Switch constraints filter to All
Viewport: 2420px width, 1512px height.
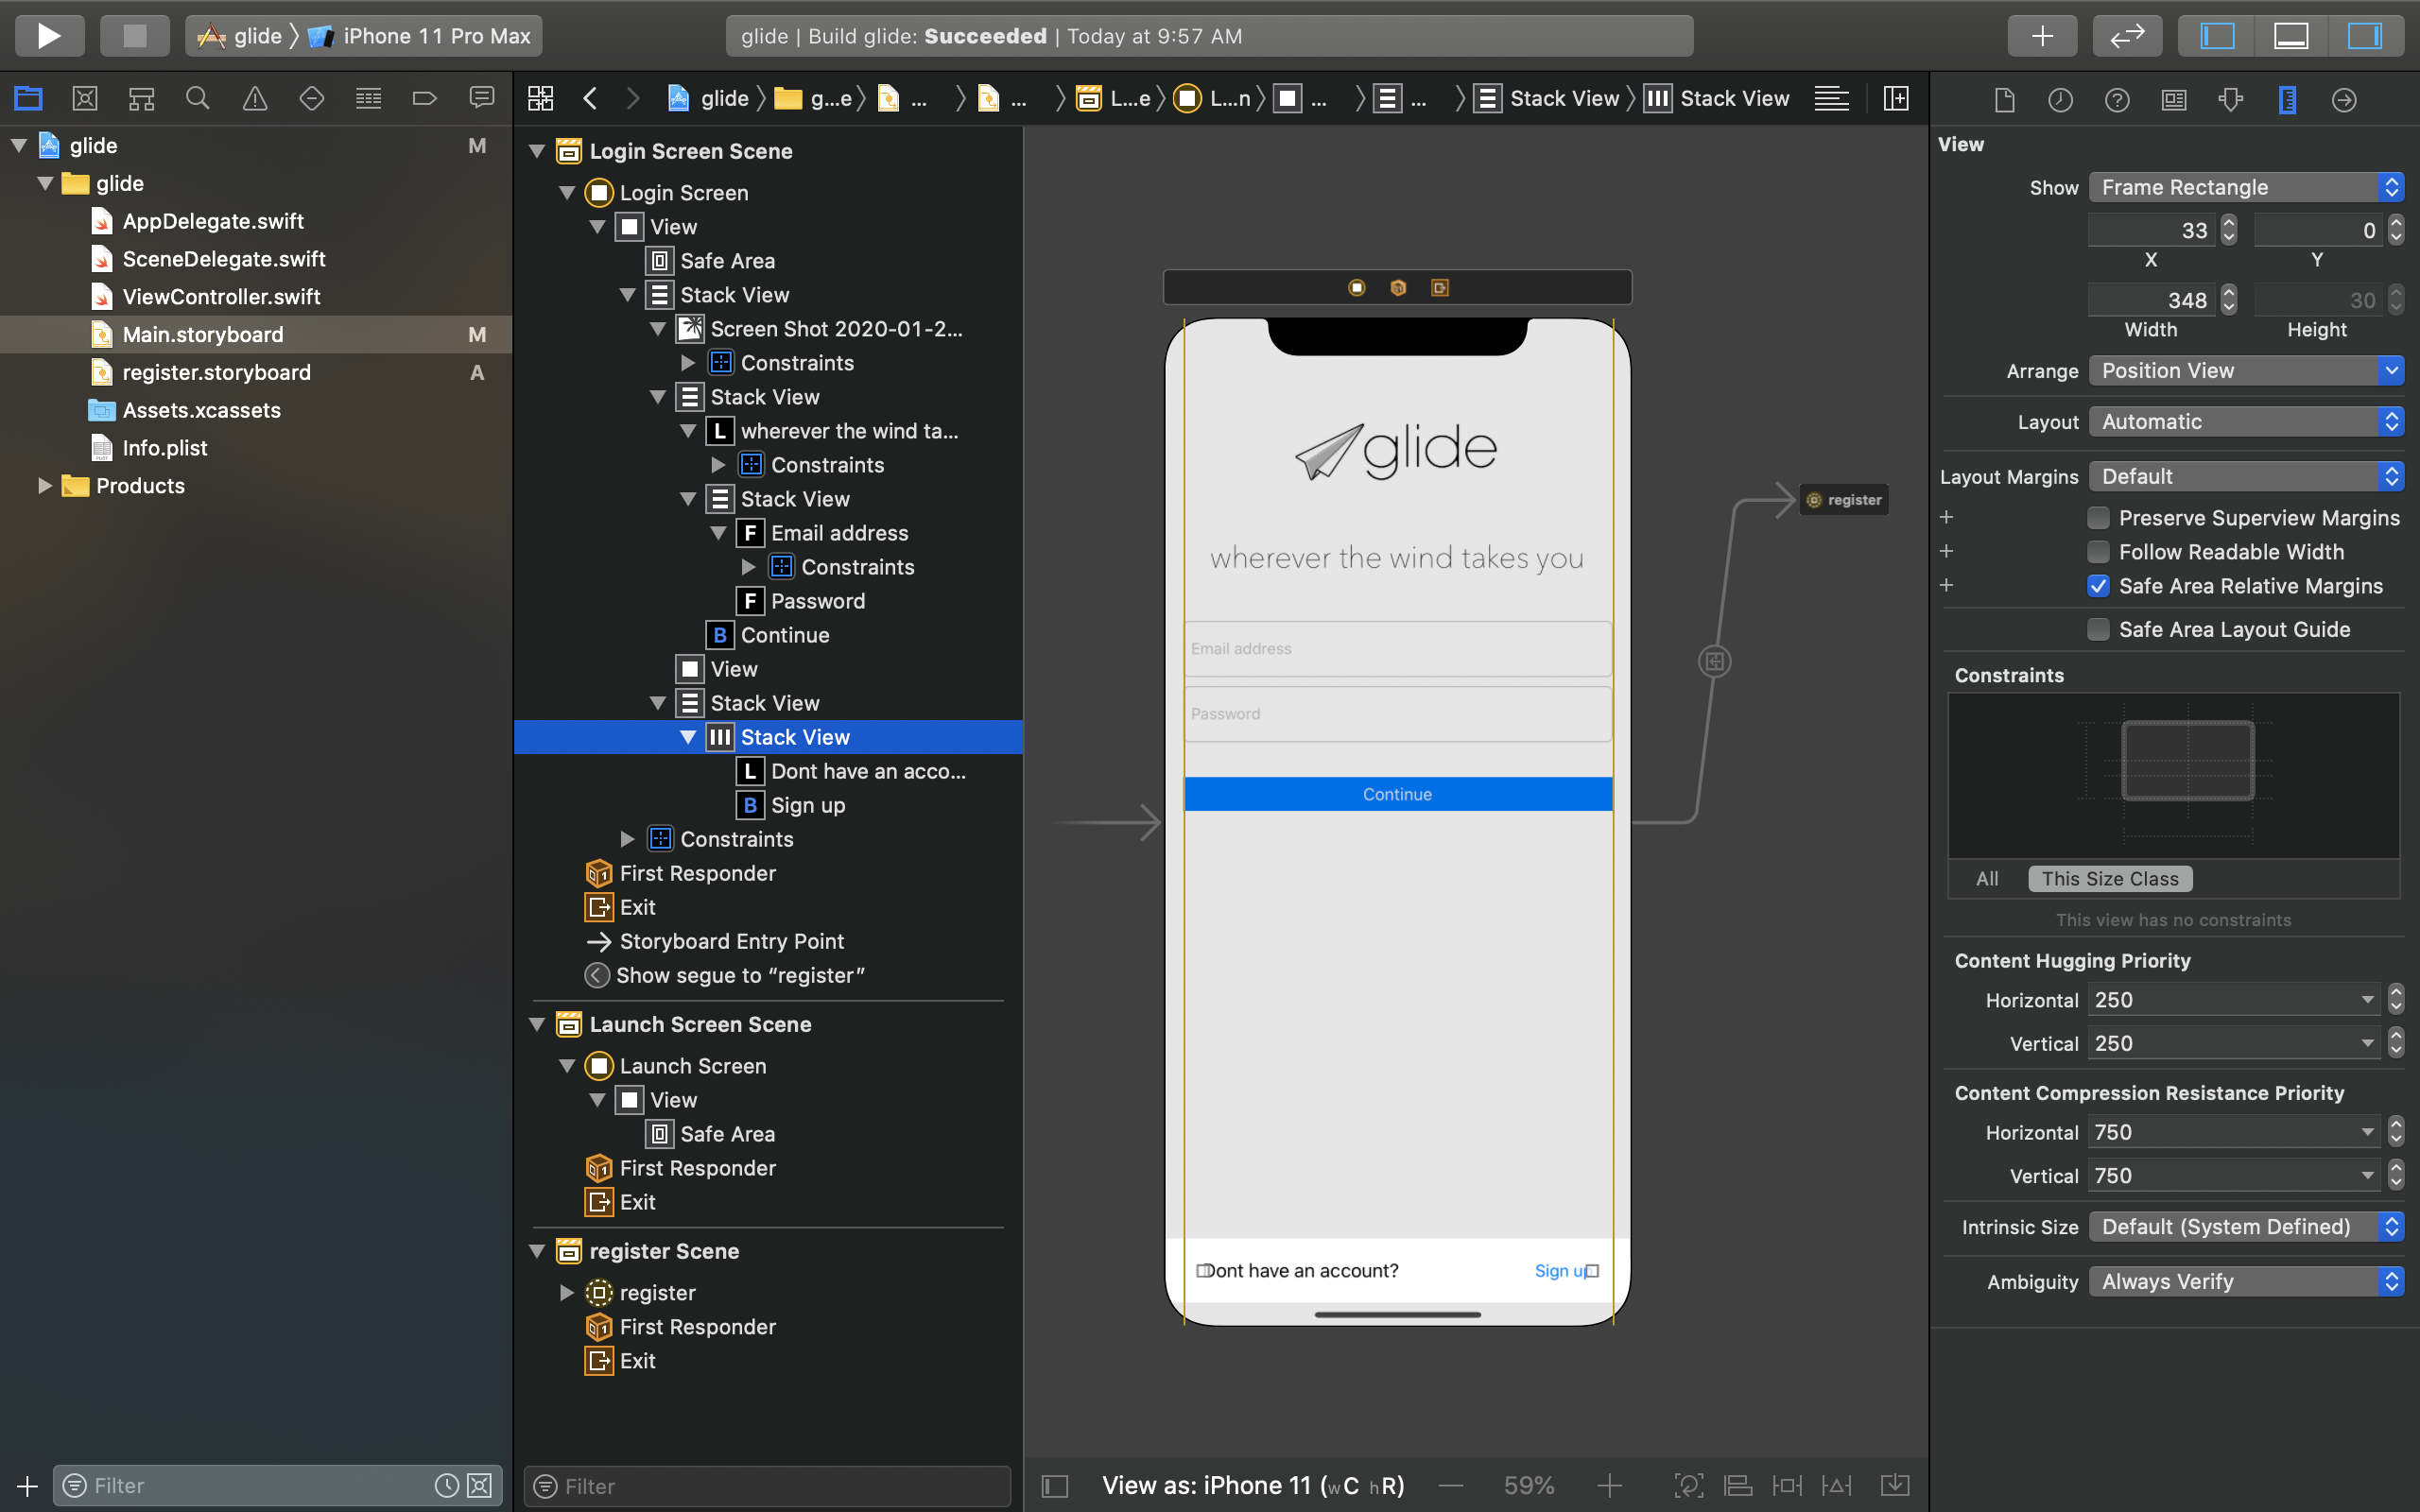pos(1986,878)
